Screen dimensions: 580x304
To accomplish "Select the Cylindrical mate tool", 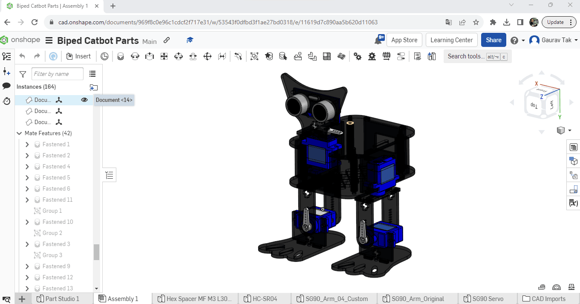I will [179, 56].
